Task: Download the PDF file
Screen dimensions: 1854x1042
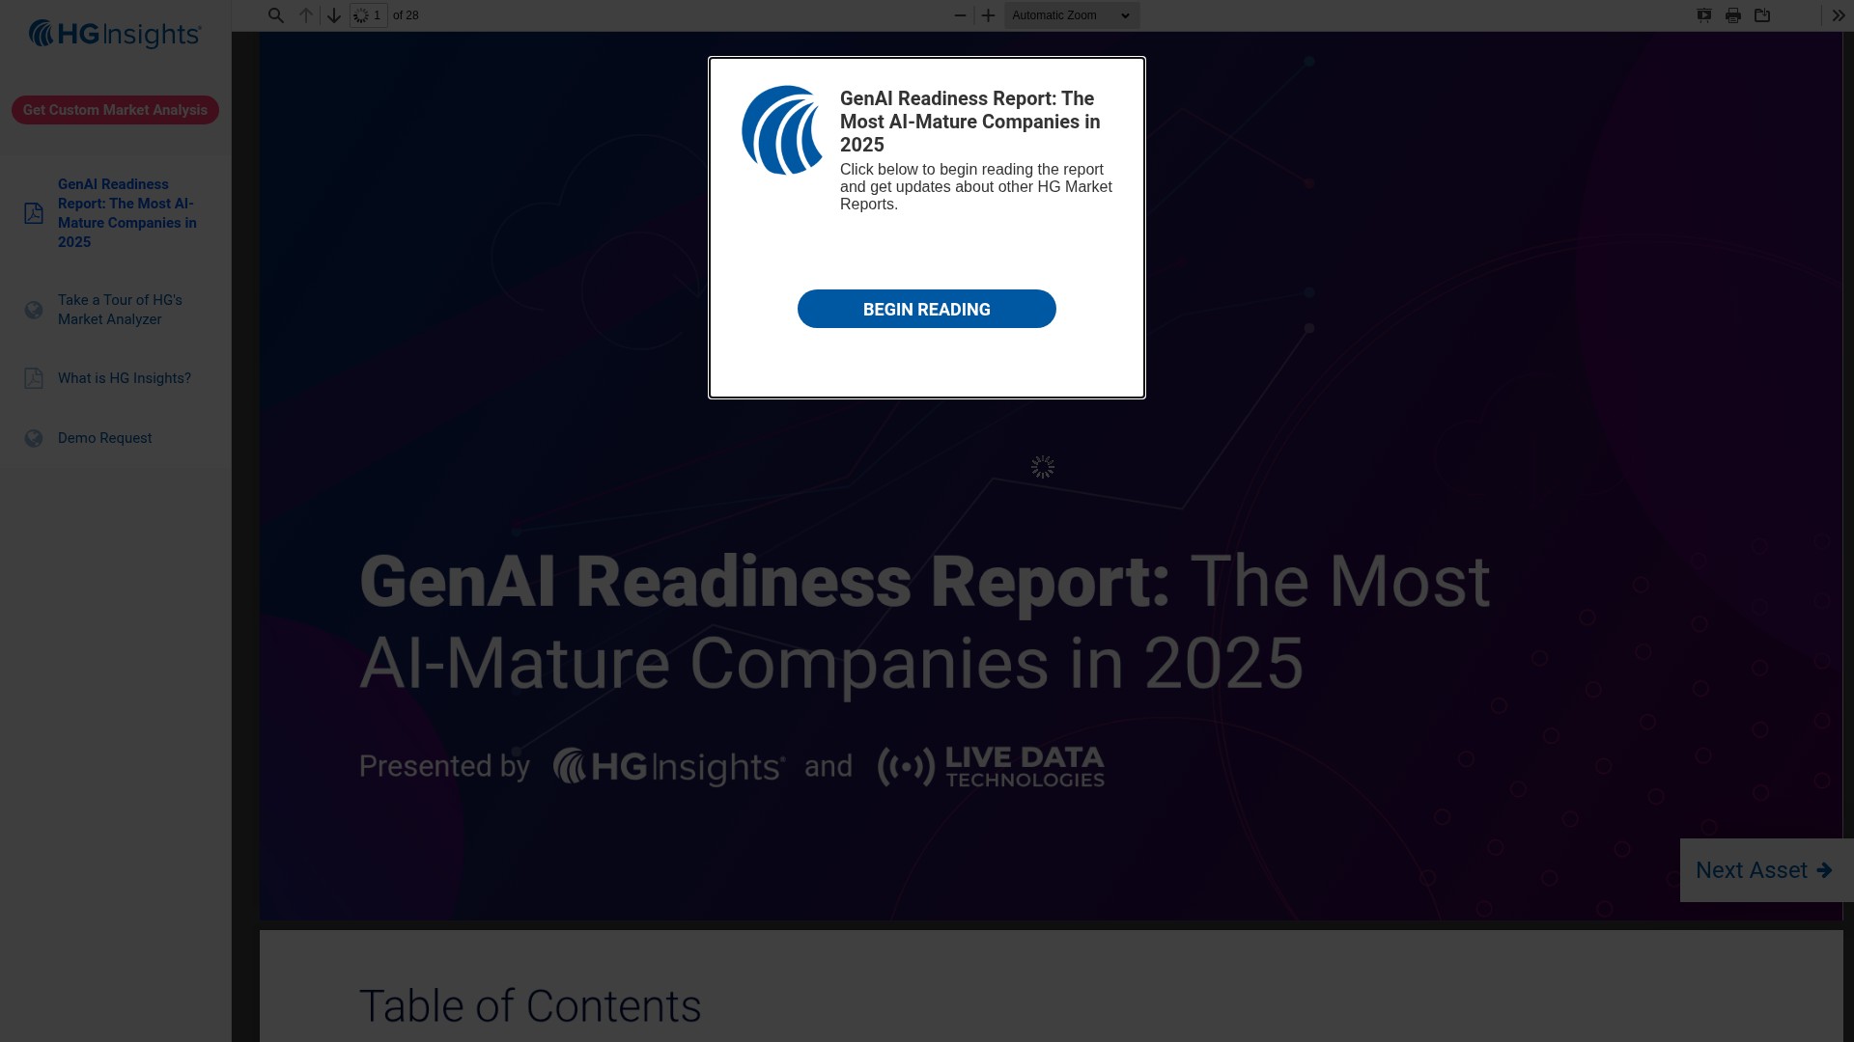Action: pyautogui.click(x=1762, y=15)
